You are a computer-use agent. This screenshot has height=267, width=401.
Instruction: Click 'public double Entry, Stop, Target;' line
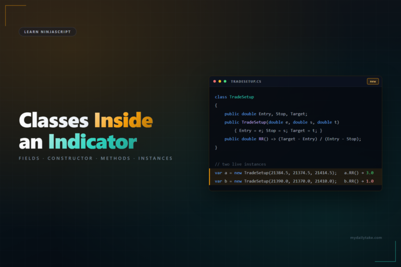point(266,114)
